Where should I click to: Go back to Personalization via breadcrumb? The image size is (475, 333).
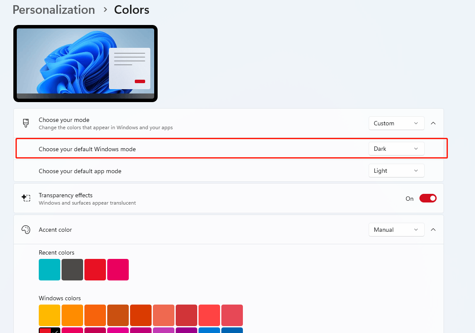click(53, 9)
